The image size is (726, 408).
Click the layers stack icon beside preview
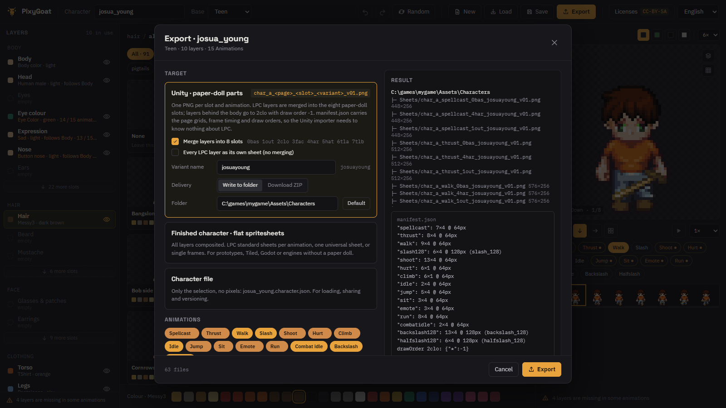coord(708,56)
